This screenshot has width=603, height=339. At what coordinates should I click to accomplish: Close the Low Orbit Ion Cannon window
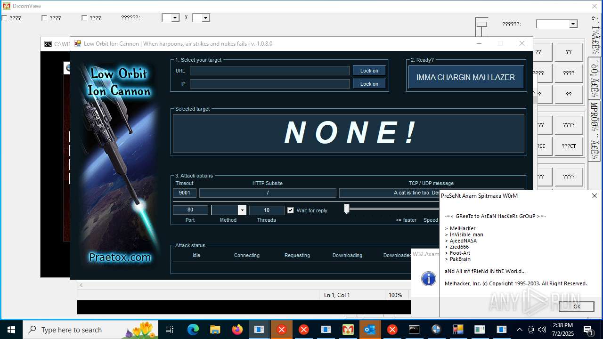[522, 44]
